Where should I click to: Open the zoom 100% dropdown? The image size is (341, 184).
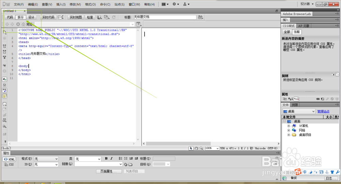[212, 148]
